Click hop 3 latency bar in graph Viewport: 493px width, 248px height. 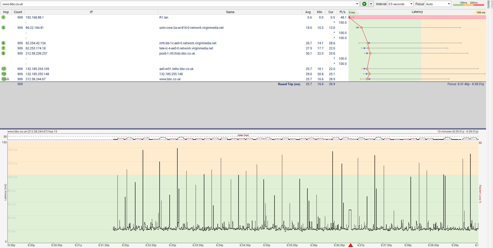(x=408, y=28)
